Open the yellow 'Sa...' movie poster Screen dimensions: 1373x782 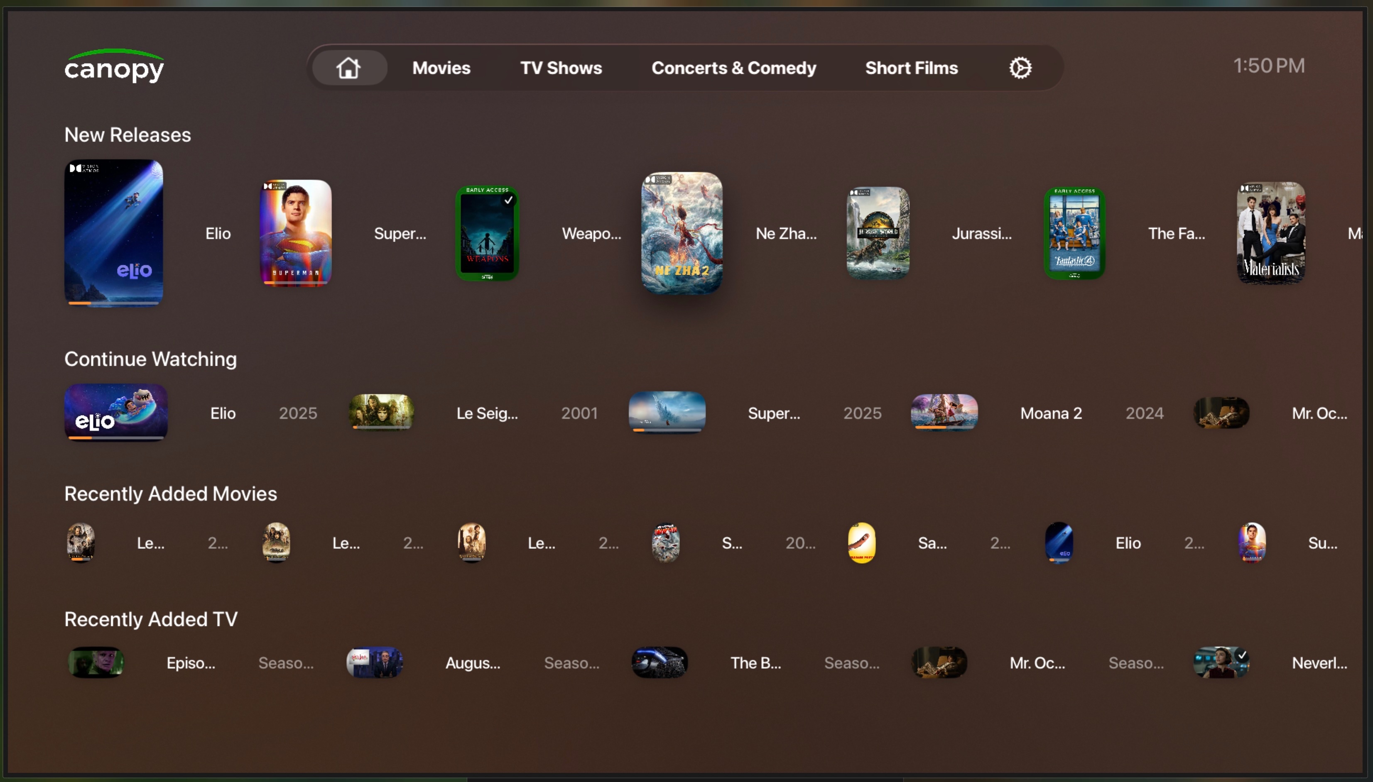pos(861,543)
